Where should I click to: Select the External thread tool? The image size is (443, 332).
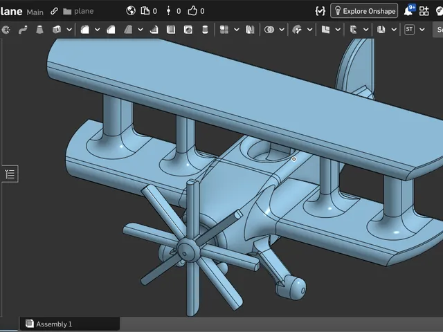coord(205,30)
